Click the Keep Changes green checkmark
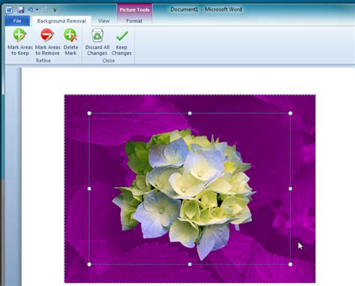355x286 pixels. pyautogui.click(x=122, y=35)
